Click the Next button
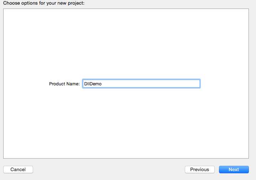This screenshot has height=180, width=256. click(x=234, y=170)
